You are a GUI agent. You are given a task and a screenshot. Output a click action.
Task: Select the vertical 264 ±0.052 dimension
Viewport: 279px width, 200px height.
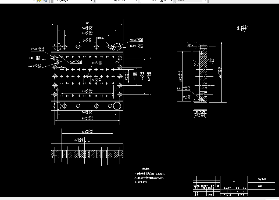coord(220,72)
